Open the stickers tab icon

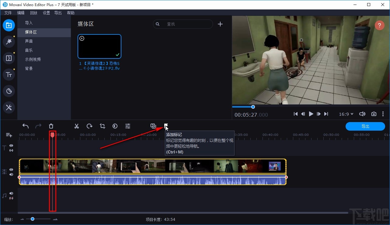pyautogui.click(x=9, y=91)
